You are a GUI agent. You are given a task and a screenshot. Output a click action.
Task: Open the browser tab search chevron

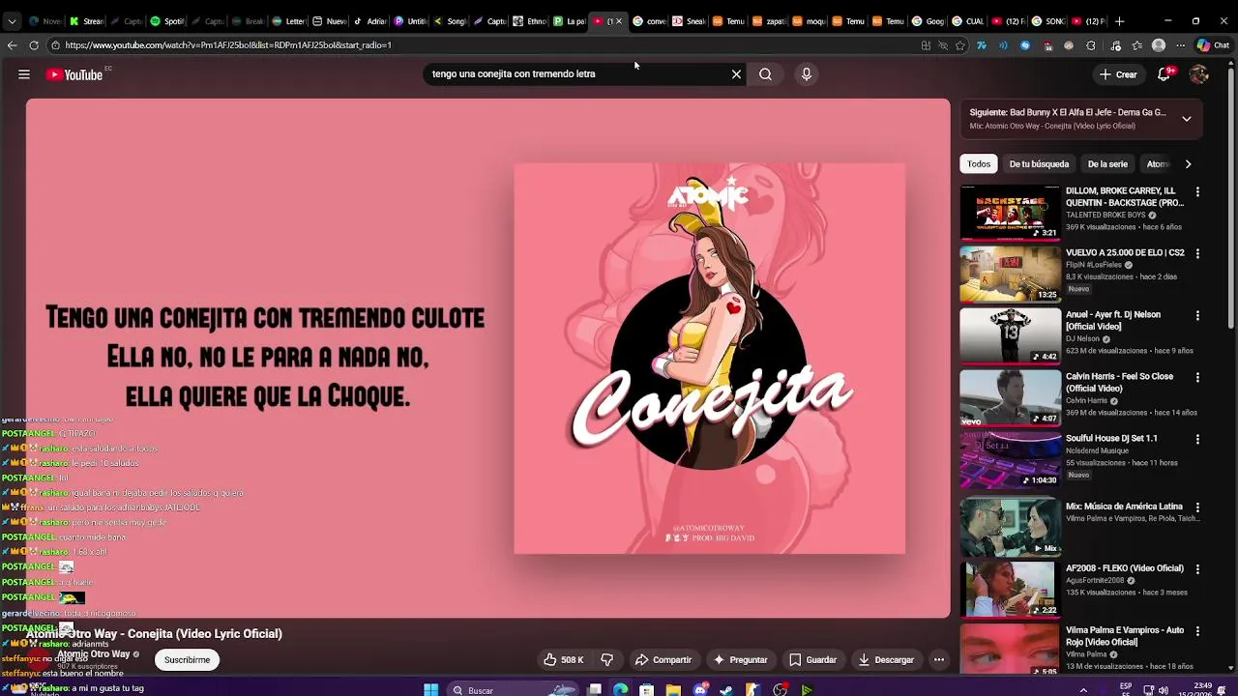pos(11,21)
